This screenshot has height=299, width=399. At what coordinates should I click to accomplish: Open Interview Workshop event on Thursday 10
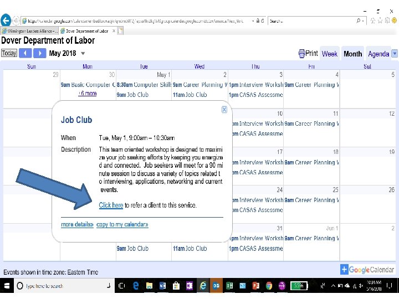point(258,123)
